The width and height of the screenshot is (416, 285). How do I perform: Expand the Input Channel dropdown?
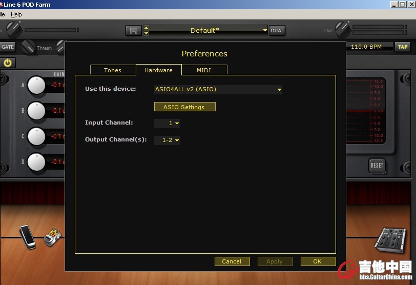167,123
